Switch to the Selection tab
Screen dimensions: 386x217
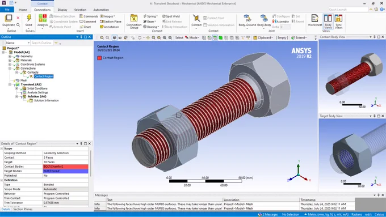pos(80,10)
